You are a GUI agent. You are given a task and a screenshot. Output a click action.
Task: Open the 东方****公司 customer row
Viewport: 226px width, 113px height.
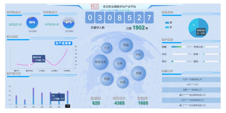[192, 85]
